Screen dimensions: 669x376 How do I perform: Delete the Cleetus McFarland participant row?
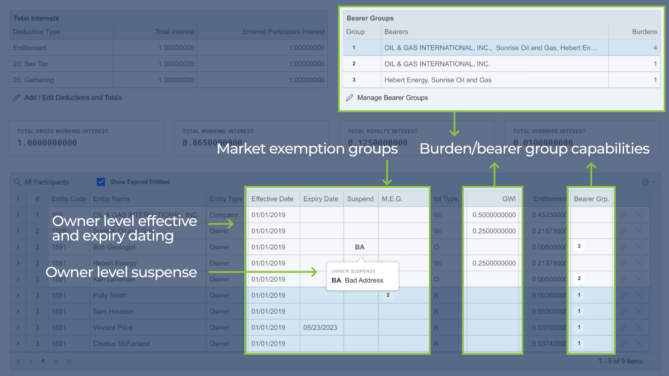click(x=639, y=344)
